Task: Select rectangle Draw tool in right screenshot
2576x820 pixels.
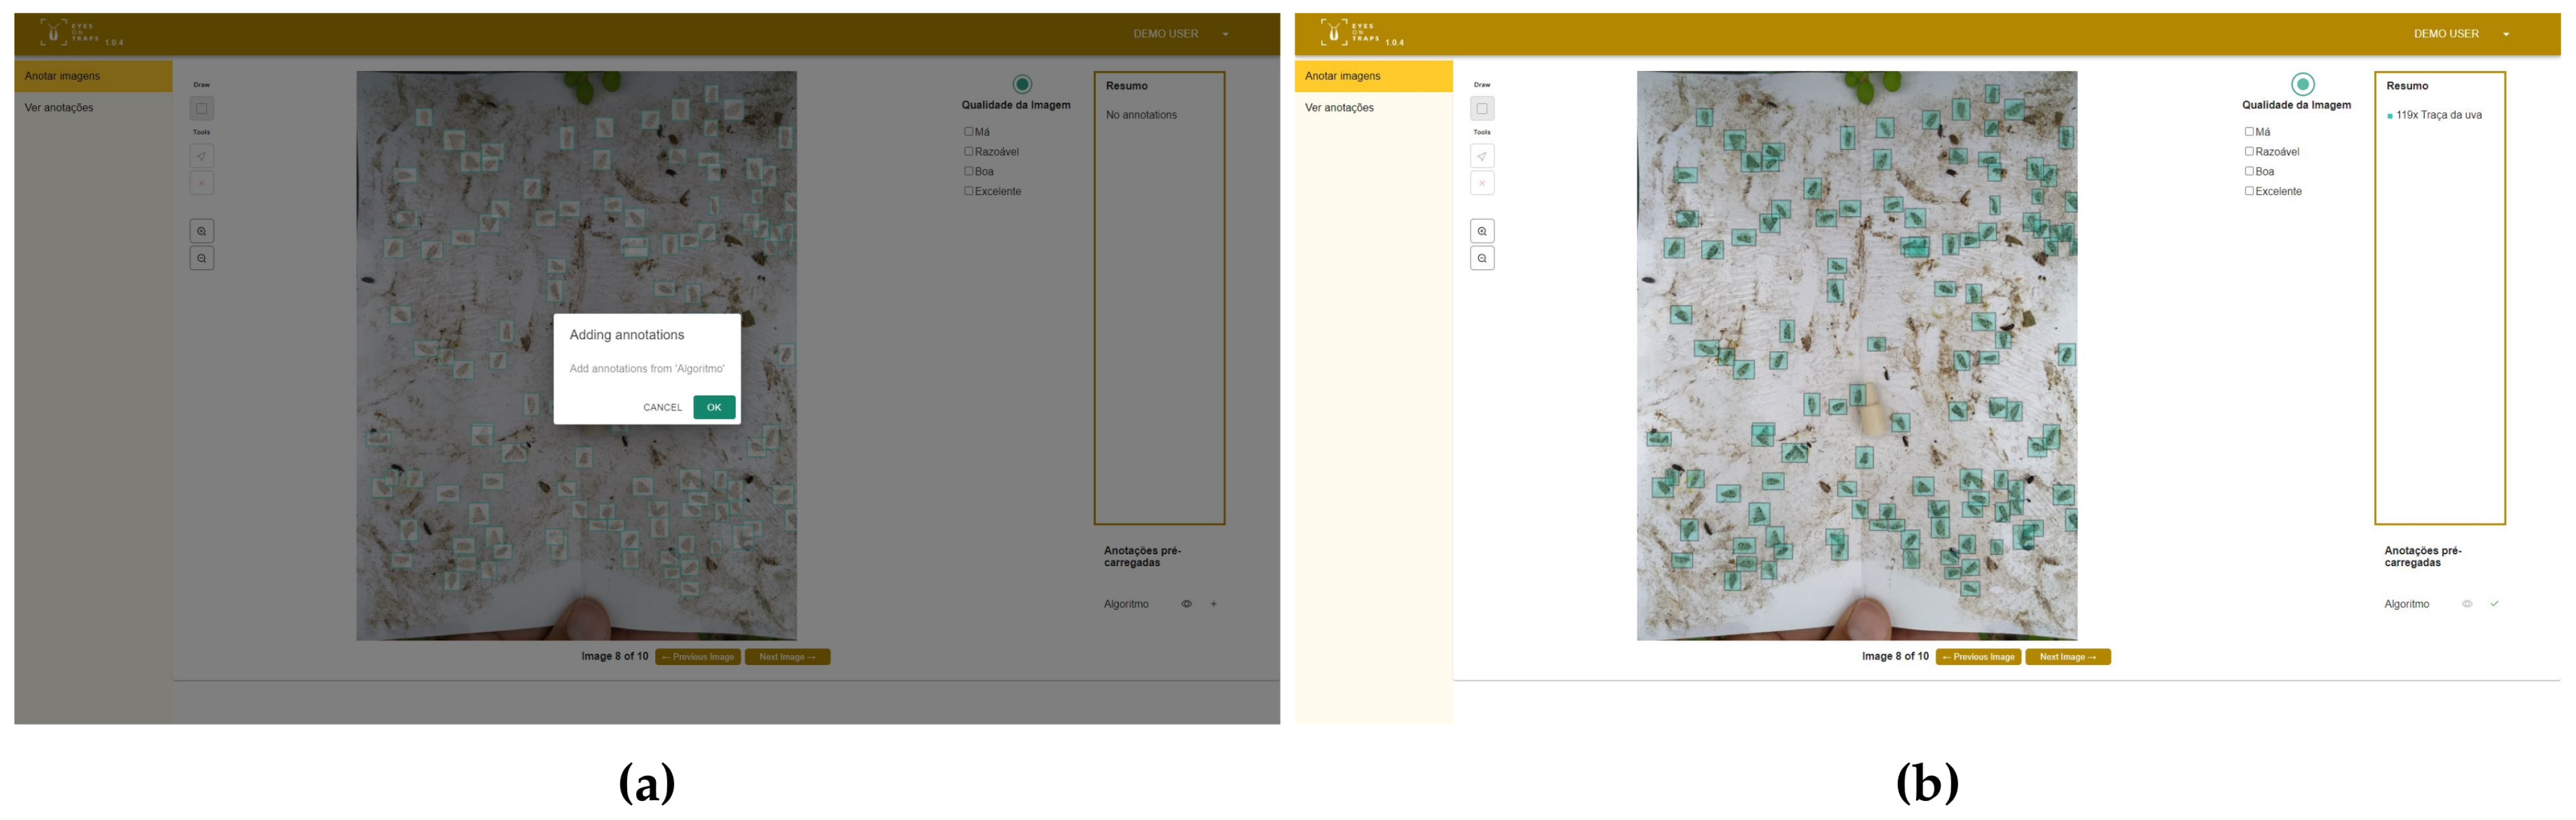Action: 1482,108
